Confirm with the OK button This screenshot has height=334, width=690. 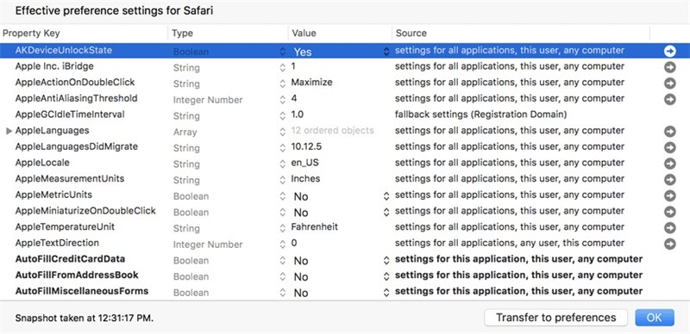(655, 318)
